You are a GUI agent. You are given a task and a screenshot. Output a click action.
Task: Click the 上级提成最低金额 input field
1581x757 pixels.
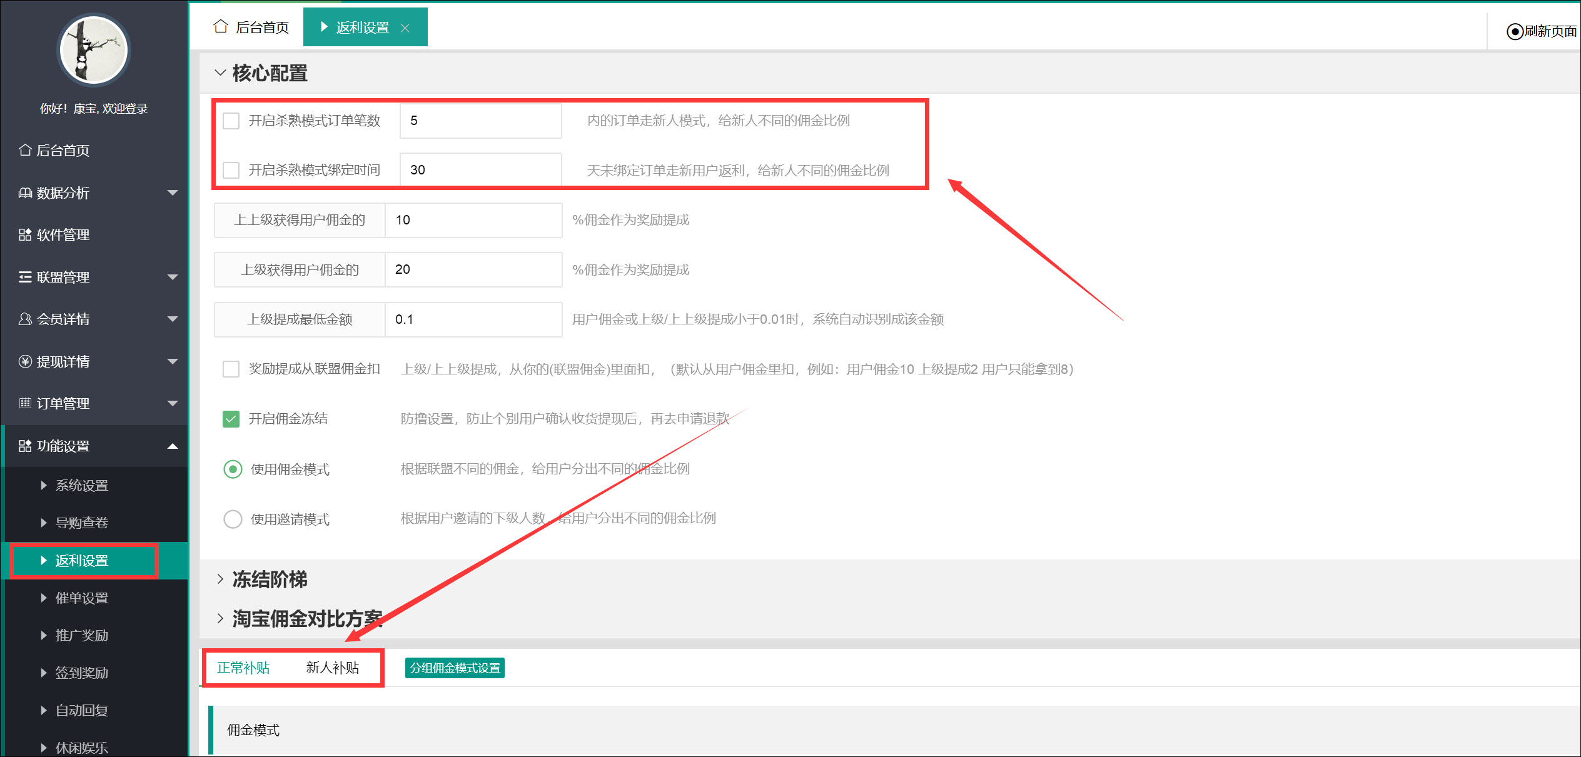pos(473,319)
